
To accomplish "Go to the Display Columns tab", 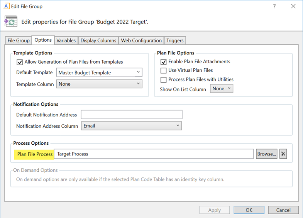I will pos(98,41).
